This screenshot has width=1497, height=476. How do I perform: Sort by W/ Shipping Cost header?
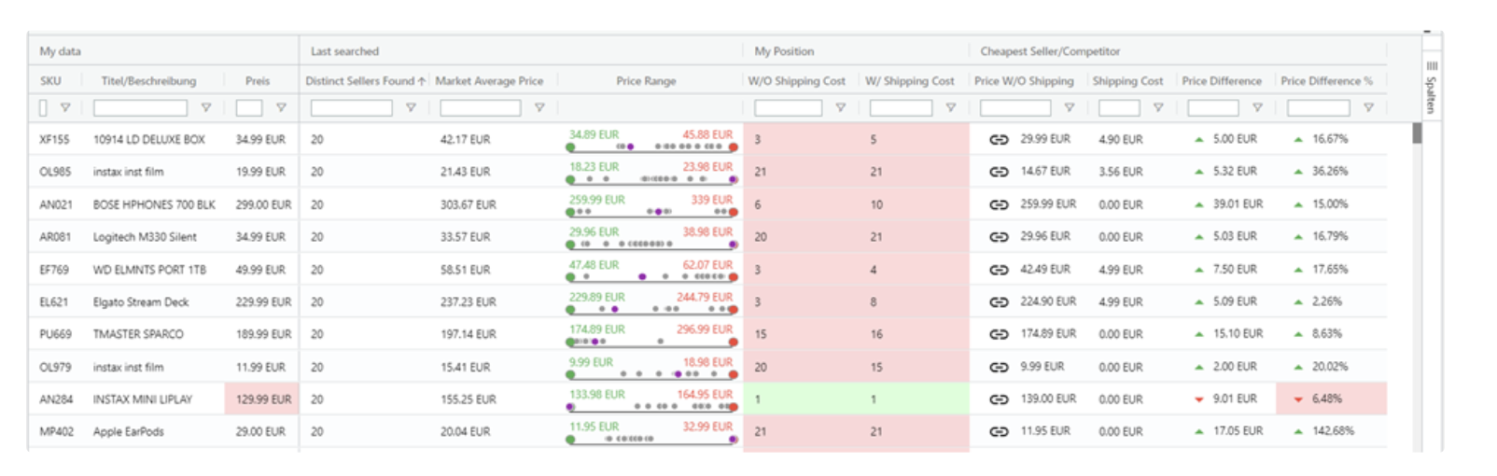point(909,81)
